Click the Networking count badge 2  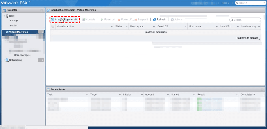(x=41, y=60)
